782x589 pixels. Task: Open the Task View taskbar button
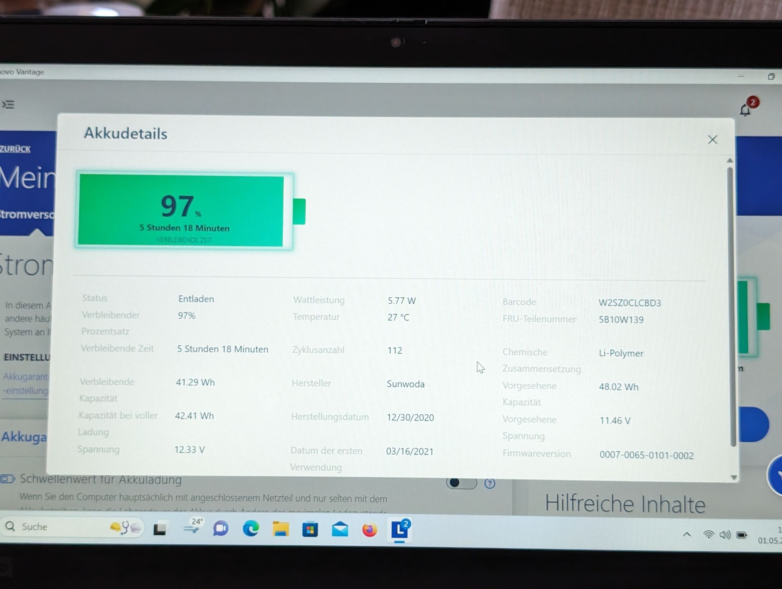(x=160, y=529)
